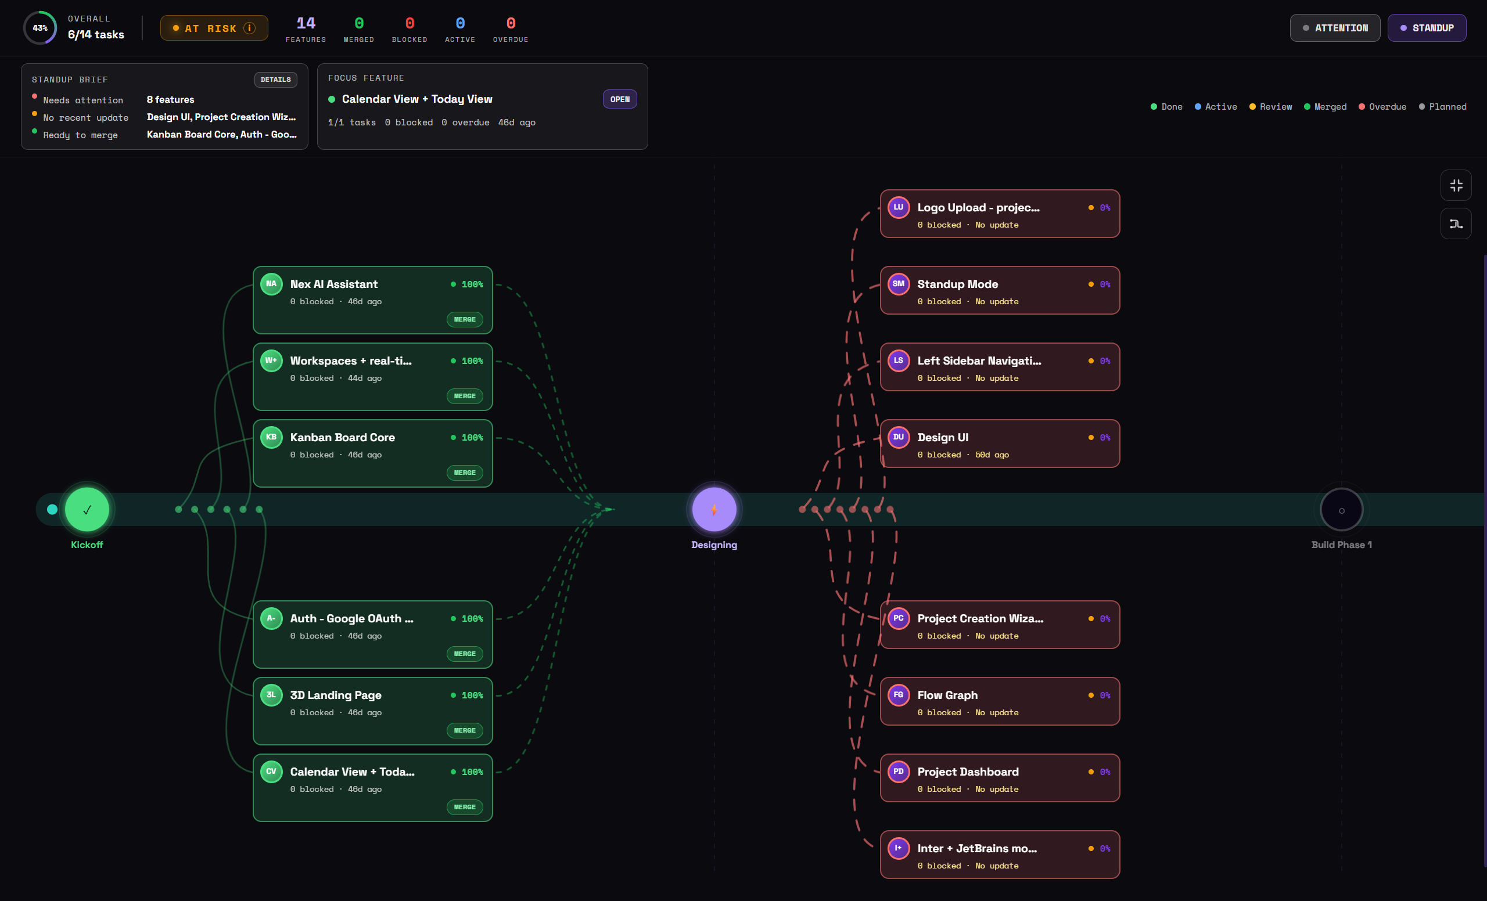Viewport: 1487px width, 901px height.
Task: Open DETAILS of the standup brief
Action: pos(276,80)
